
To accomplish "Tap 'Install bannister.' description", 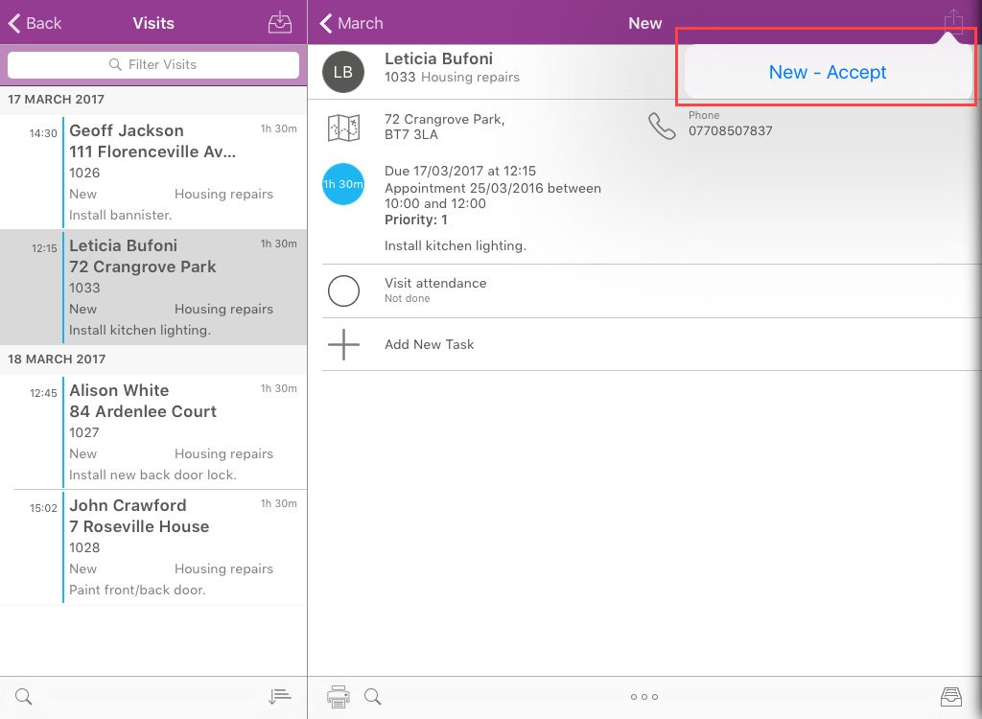I will (120, 215).
